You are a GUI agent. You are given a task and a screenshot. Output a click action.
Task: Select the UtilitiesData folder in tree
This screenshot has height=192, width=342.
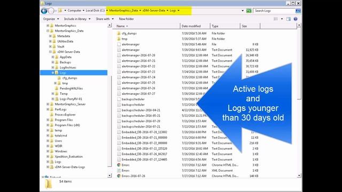coord(65,41)
